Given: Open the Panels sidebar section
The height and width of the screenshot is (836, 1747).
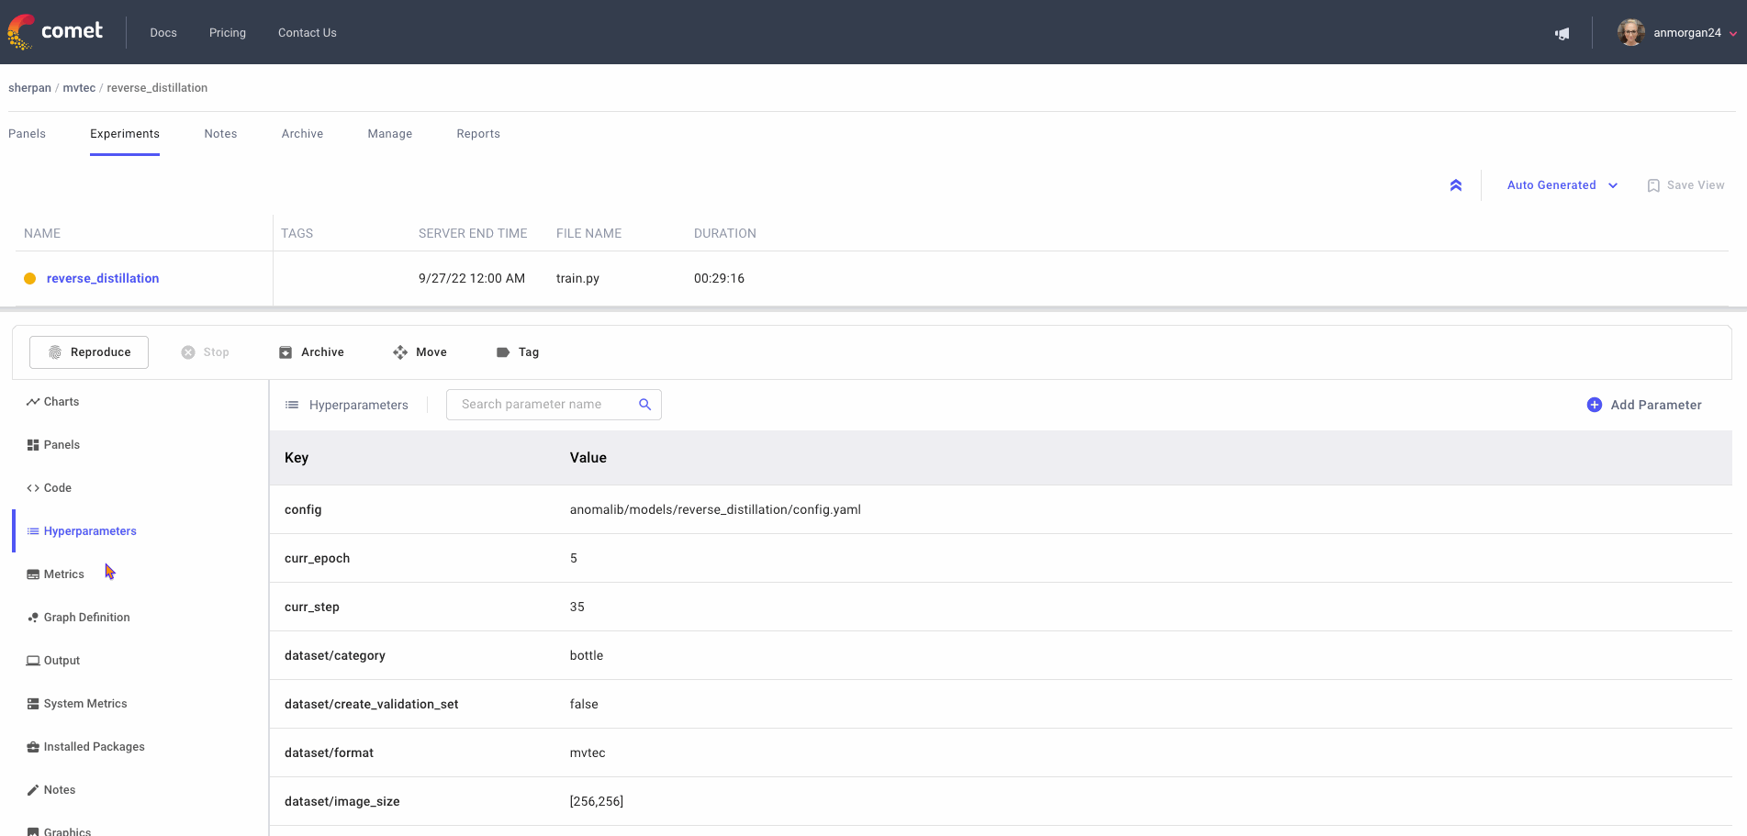Looking at the screenshot, I should point(53,445).
